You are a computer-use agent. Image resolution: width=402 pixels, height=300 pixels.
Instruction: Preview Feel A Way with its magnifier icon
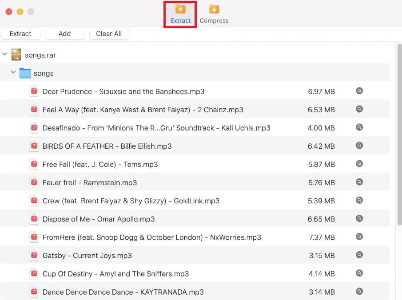pos(359,109)
